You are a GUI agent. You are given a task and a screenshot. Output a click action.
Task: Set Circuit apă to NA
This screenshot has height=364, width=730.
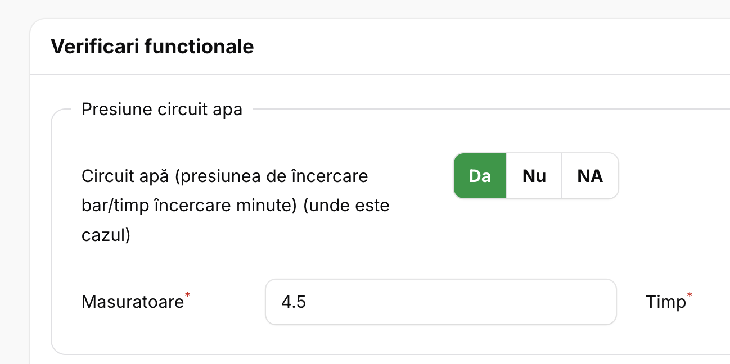point(589,176)
